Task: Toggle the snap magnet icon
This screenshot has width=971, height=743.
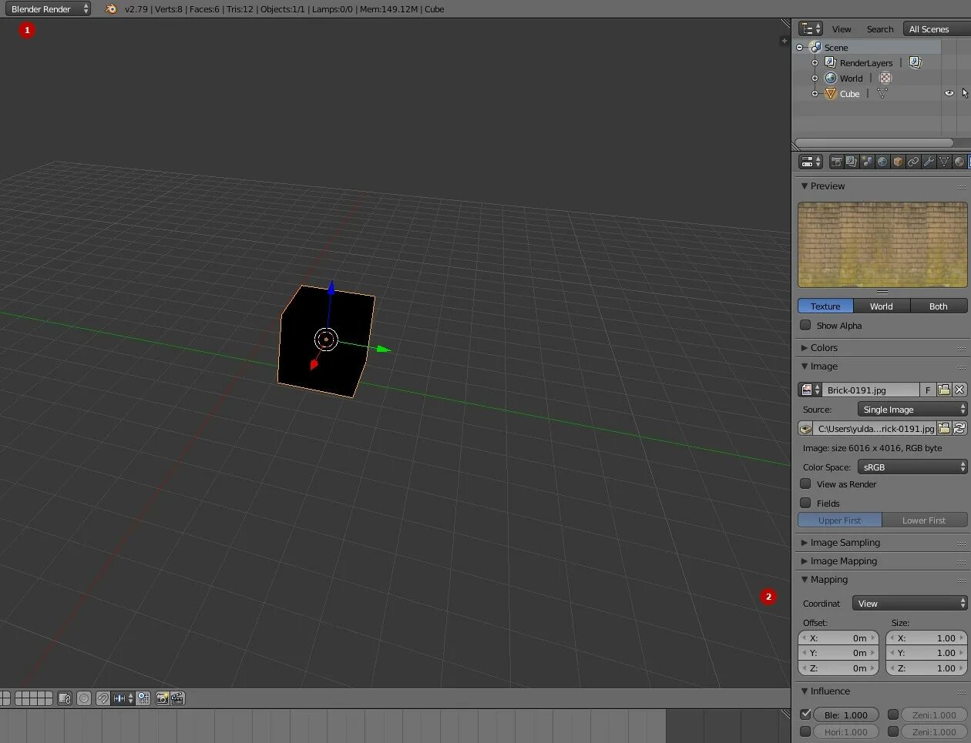Action: (x=102, y=698)
